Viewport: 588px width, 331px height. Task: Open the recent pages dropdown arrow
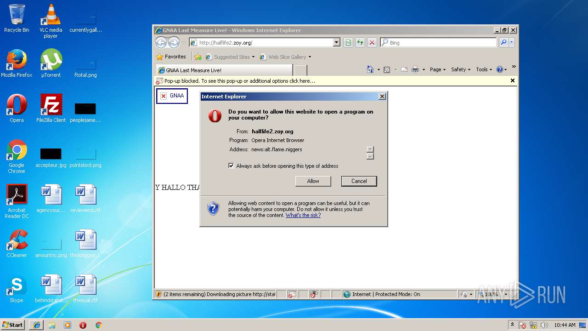(x=184, y=43)
